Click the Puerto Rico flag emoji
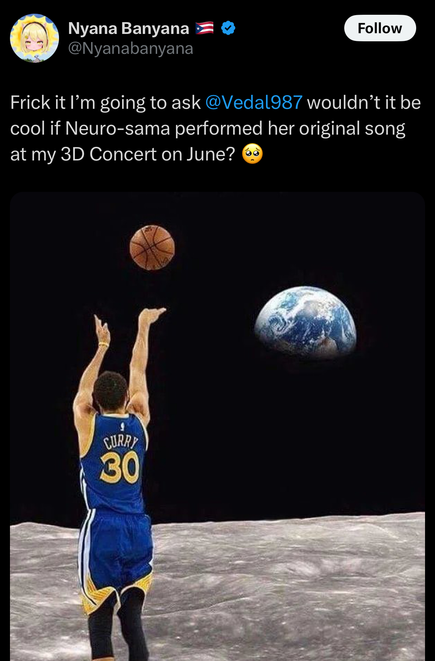435x661 pixels. coord(204,28)
